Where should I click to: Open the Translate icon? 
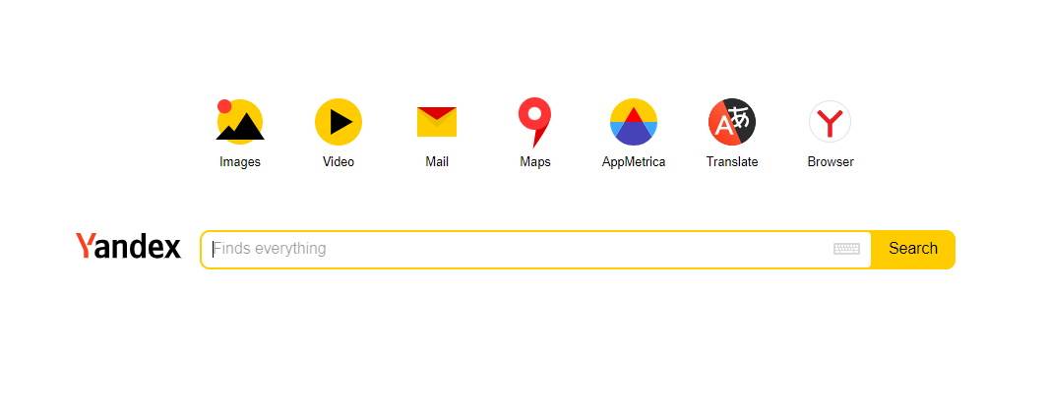(732, 122)
